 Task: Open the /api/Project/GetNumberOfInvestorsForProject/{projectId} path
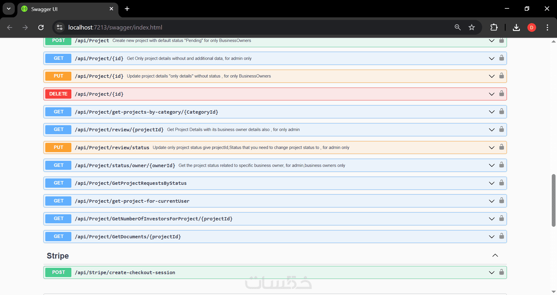(x=153, y=219)
